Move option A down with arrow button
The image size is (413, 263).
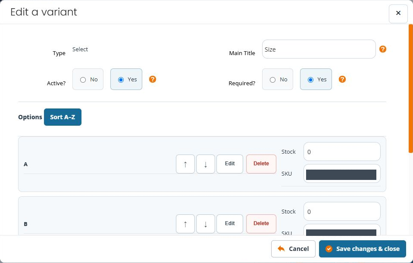tap(206, 164)
